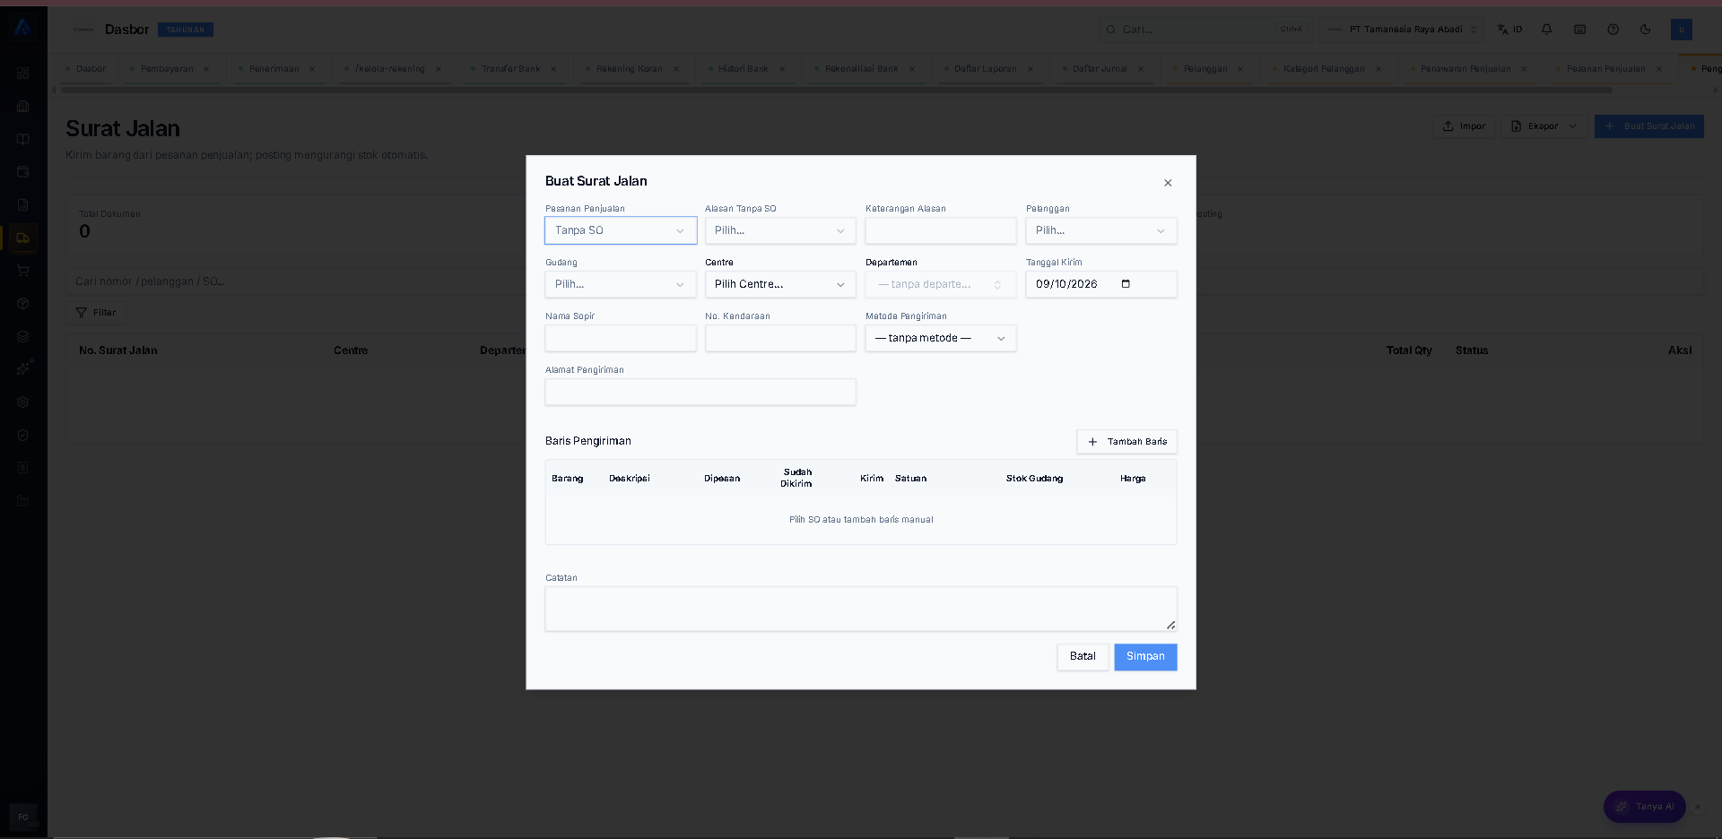
Task: Click the Alamat Pengiriman input field
Action: click(x=700, y=392)
